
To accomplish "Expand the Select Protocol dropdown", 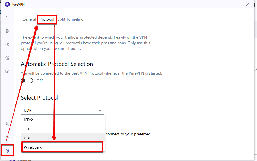I will point(63,110).
